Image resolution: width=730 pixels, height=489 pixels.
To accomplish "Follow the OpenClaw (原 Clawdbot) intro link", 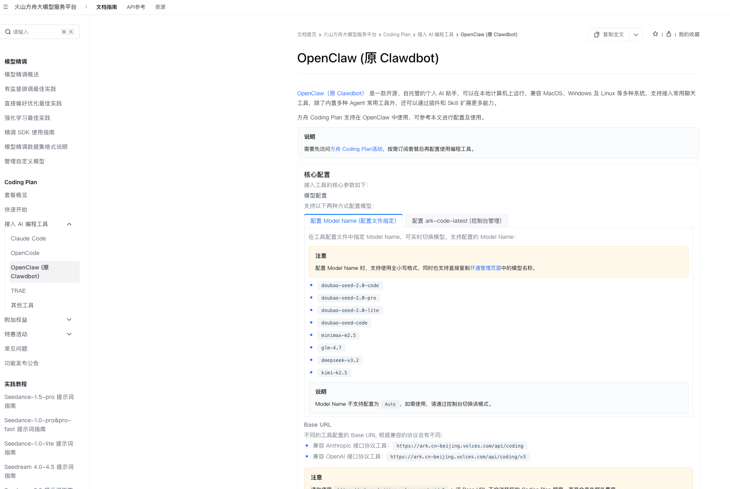I will [331, 93].
